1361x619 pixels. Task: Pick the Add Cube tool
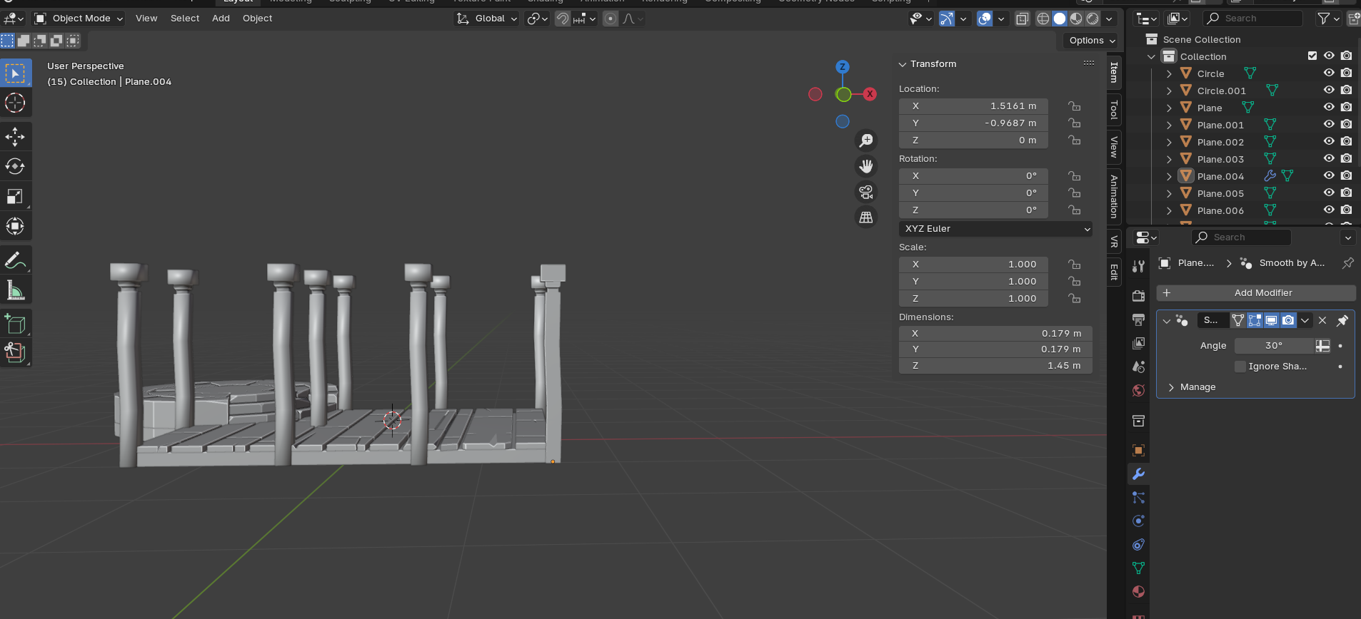15,324
